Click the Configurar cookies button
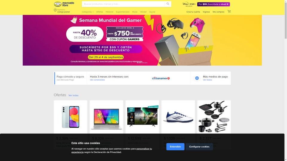The width and height of the screenshot is (287, 161). (x=199, y=147)
